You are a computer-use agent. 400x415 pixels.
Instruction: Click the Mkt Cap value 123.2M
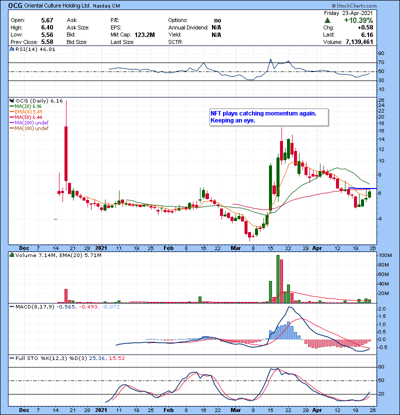[144, 35]
